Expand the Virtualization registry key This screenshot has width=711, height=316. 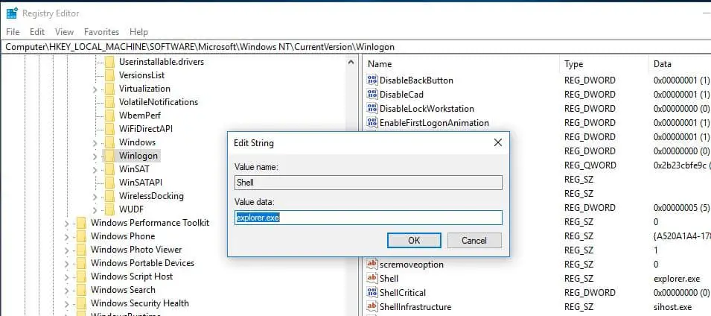95,89
